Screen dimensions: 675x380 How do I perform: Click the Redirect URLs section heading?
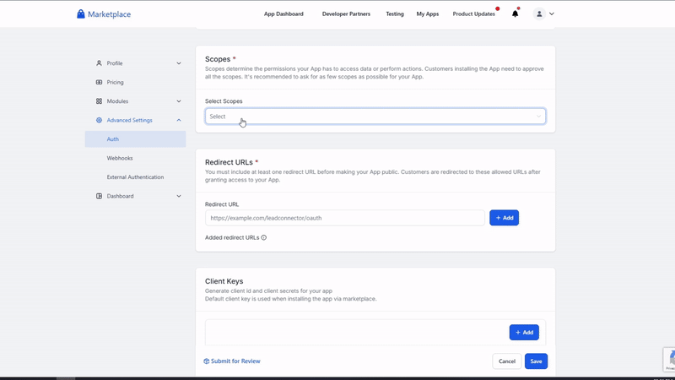pyautogui.click(x=229, y=162)
